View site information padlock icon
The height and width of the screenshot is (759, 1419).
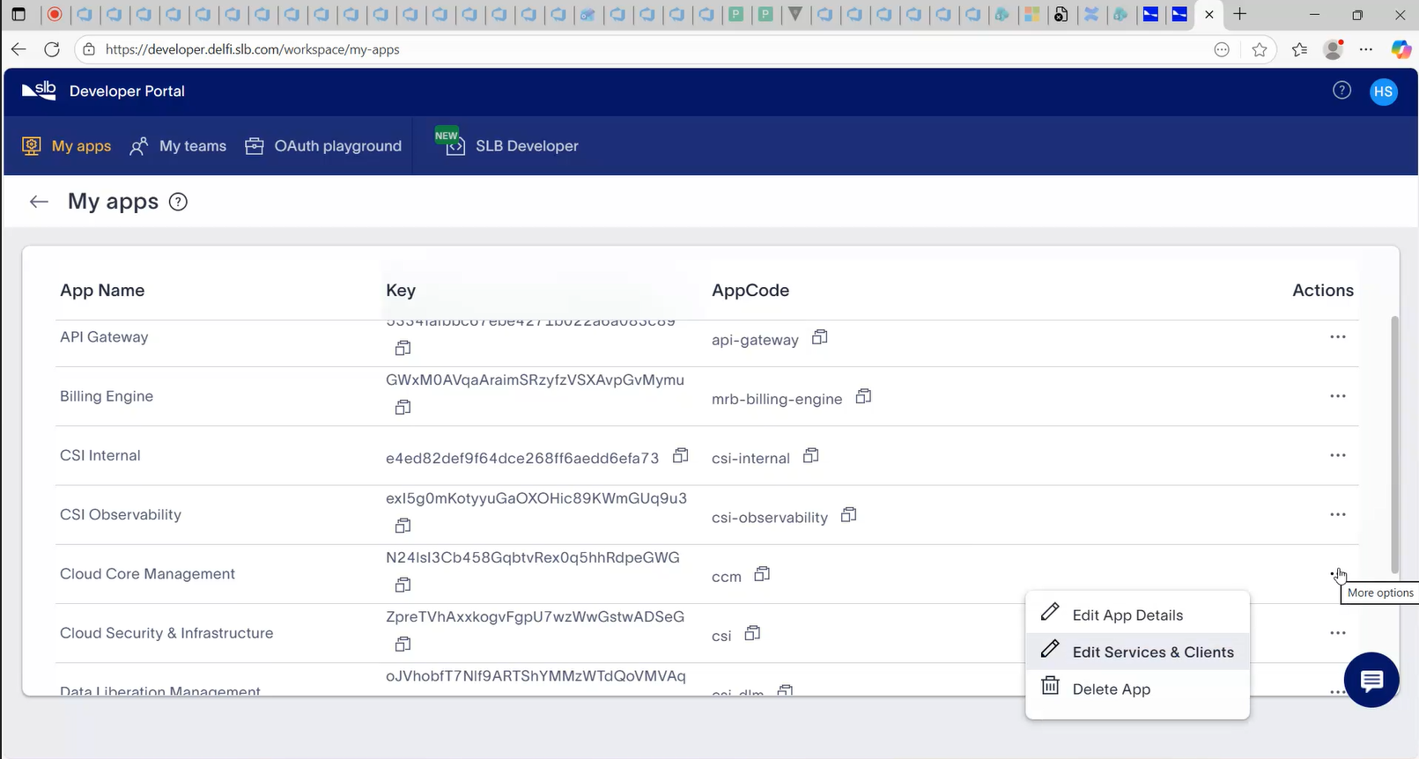click(x=89, y=49)
